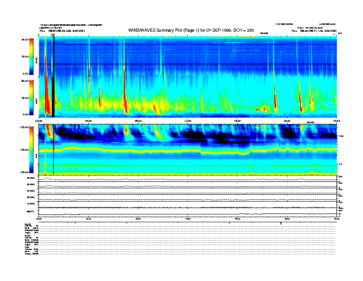363x281 pixels.
Task: Click the WIND/WAVES Summary Plot title
Action: tap(191, 30)
